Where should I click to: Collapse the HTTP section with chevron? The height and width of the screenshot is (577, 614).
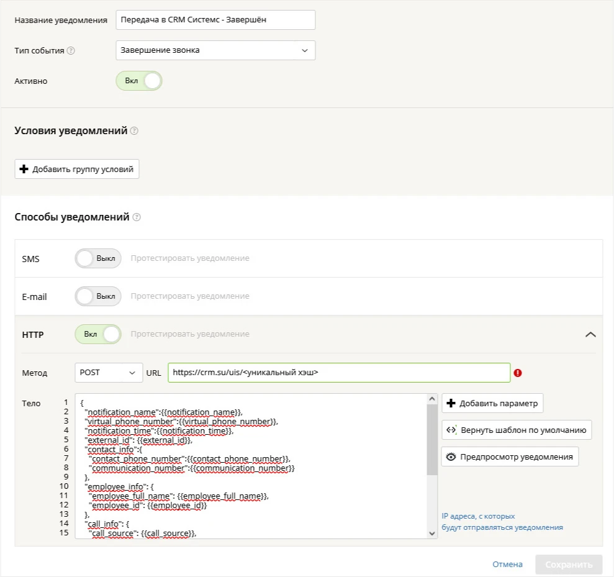[x=590, y=335]
